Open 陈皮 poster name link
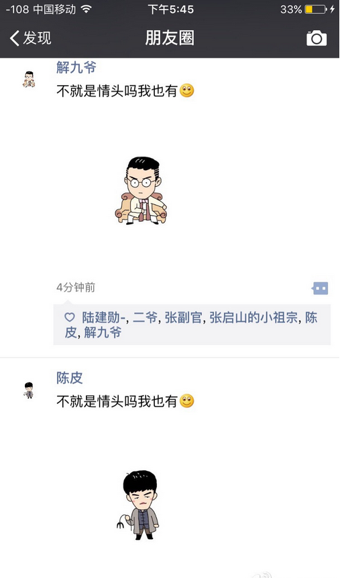The image size is (342, 578). point(69,378)
